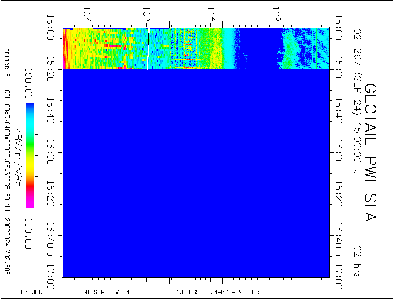Select the date text 02-267 (SEP 24)
The width and height of the screenshot is (393, 299).
[357, 73]
